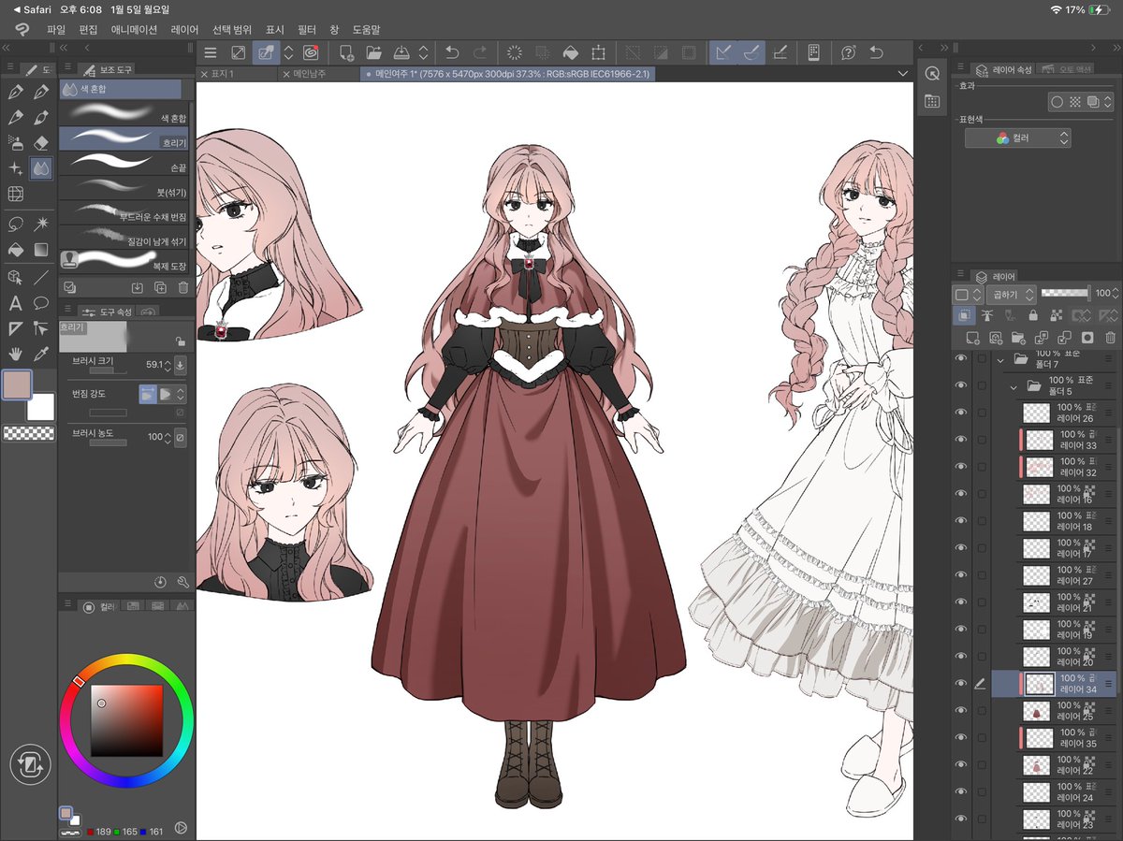Hide layer 레이어 34 with eye icon

coord(960,684)
